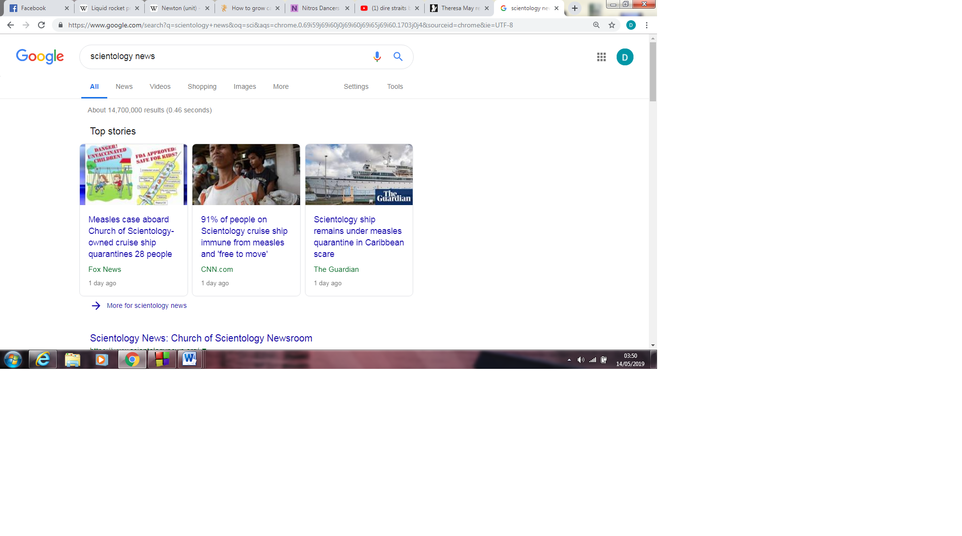Open 'More for scientology news' link
This screenshot has width=962, height=536.
[x=146, y=305]
